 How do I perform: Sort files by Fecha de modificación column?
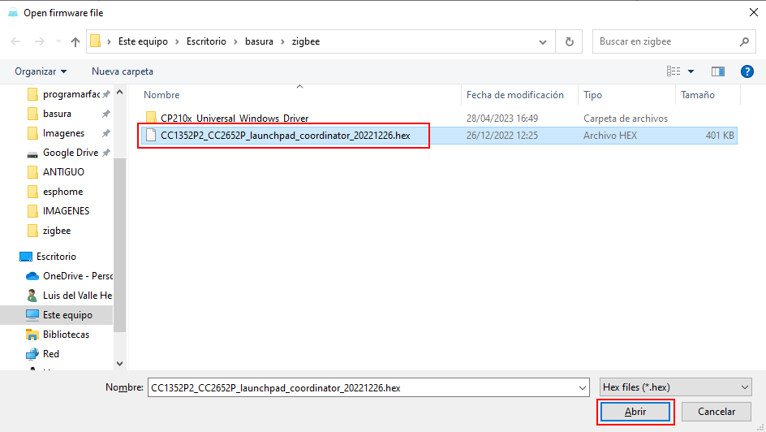point(514,95)
